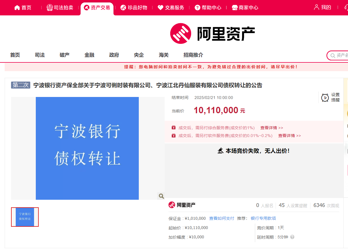Click the 起始价 ¥10,110,000 value
The height and width of the screenshot is (252, 348).
coord(196,228)
